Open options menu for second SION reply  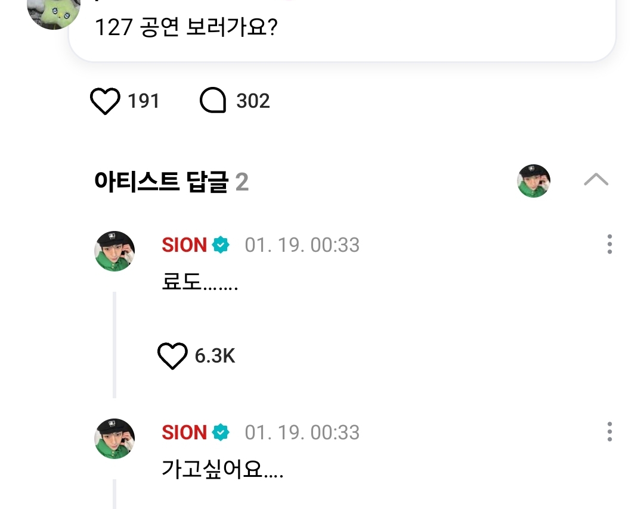click(x=609, y=432)
